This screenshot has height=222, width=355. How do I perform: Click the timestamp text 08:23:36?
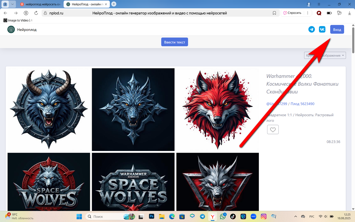coord(333,142)
